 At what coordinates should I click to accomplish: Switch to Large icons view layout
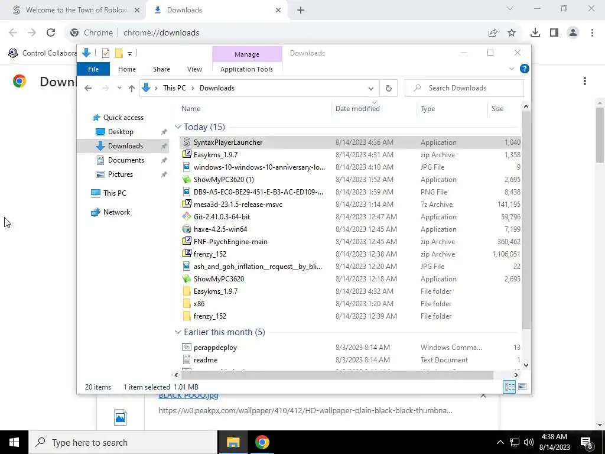pos(522,387)
